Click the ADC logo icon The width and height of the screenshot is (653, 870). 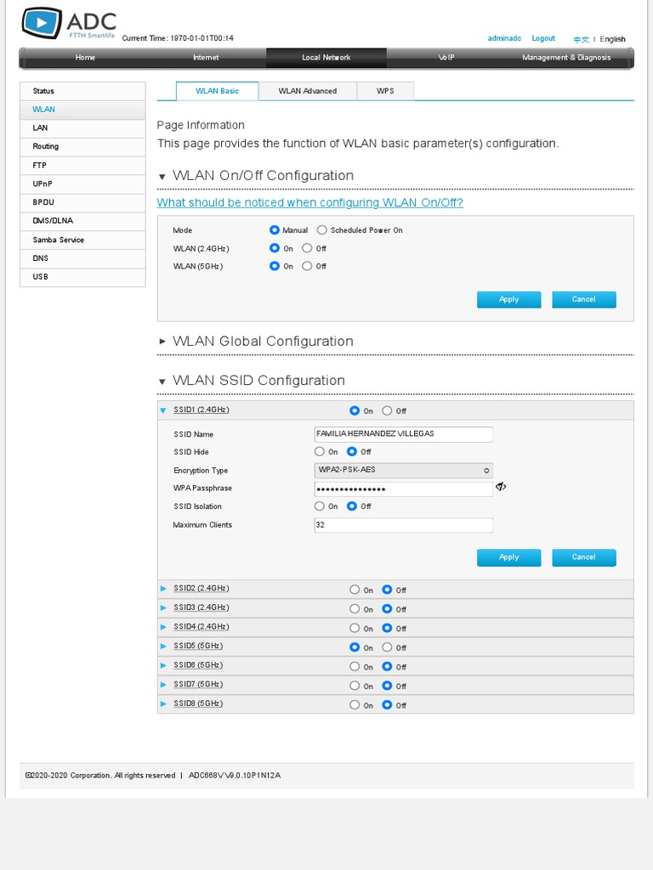(42, 22)
